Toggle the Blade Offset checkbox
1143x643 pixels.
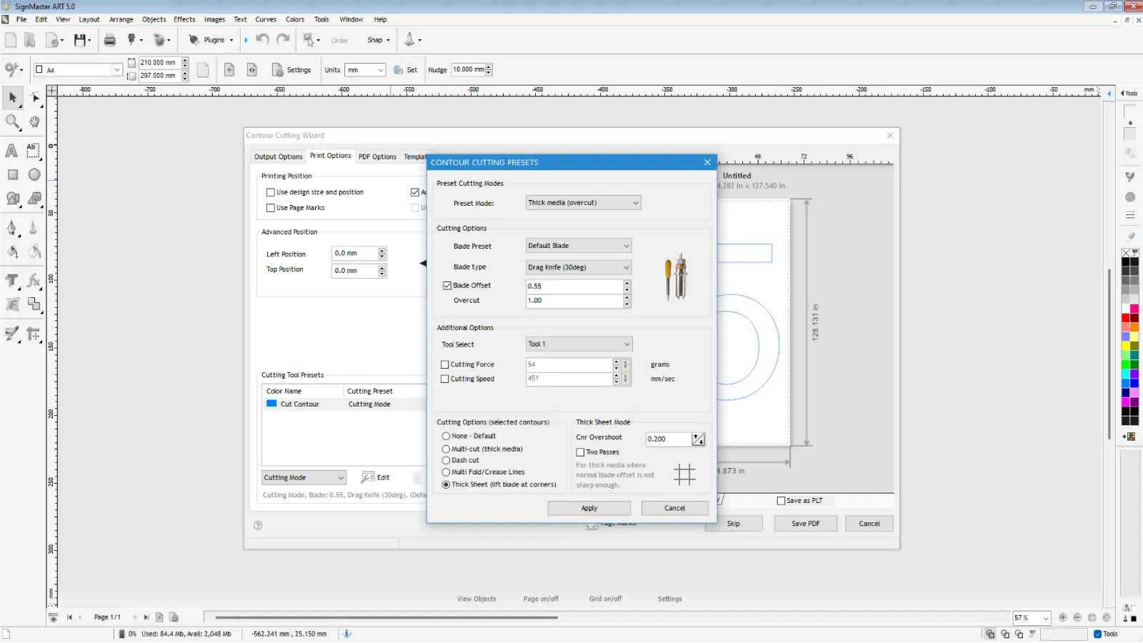[x=447, y=285]
